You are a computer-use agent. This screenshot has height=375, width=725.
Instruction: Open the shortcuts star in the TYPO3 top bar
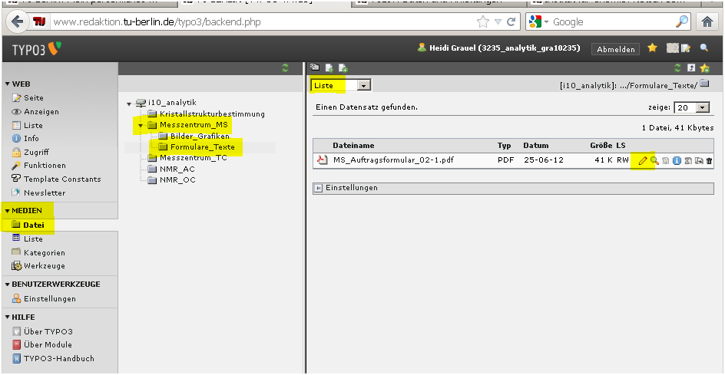(x=652, y=48)
